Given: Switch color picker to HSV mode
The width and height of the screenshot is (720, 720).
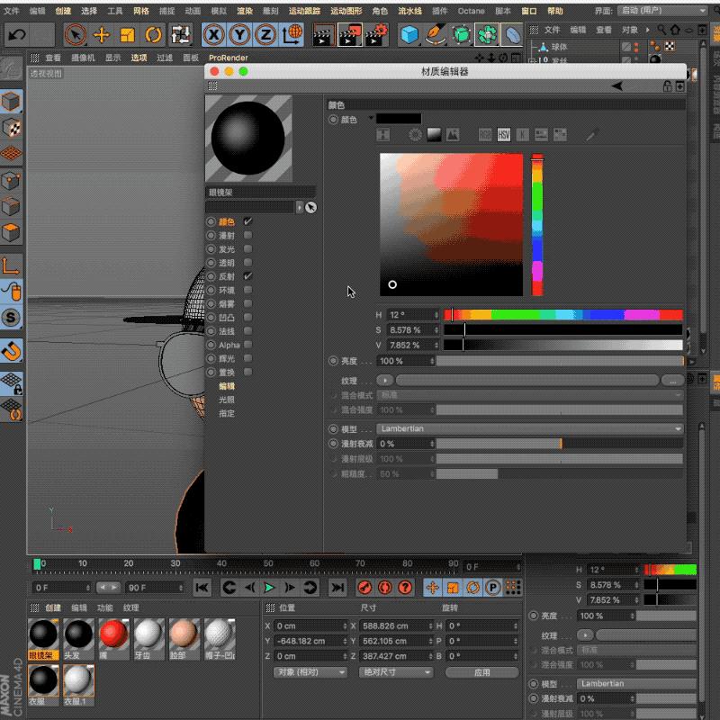Looking at the screenshot, I should (504, 135).
